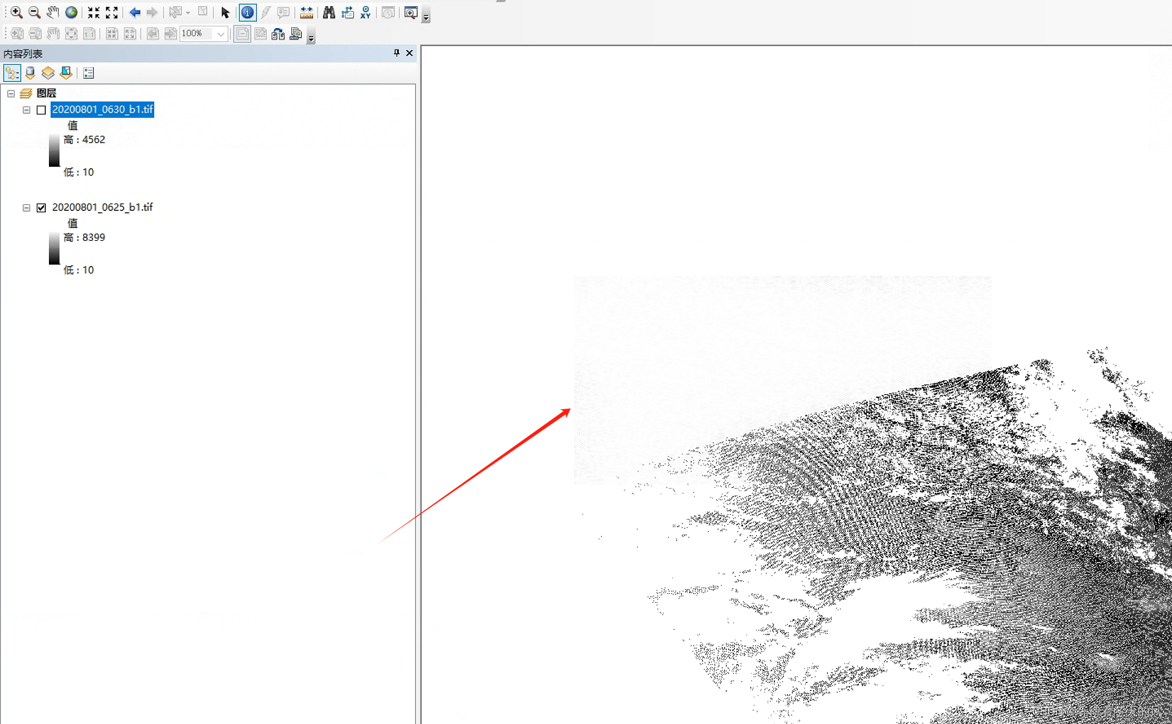
Task: Click the Layout Pan tool
Action: [x=53, y=34]
